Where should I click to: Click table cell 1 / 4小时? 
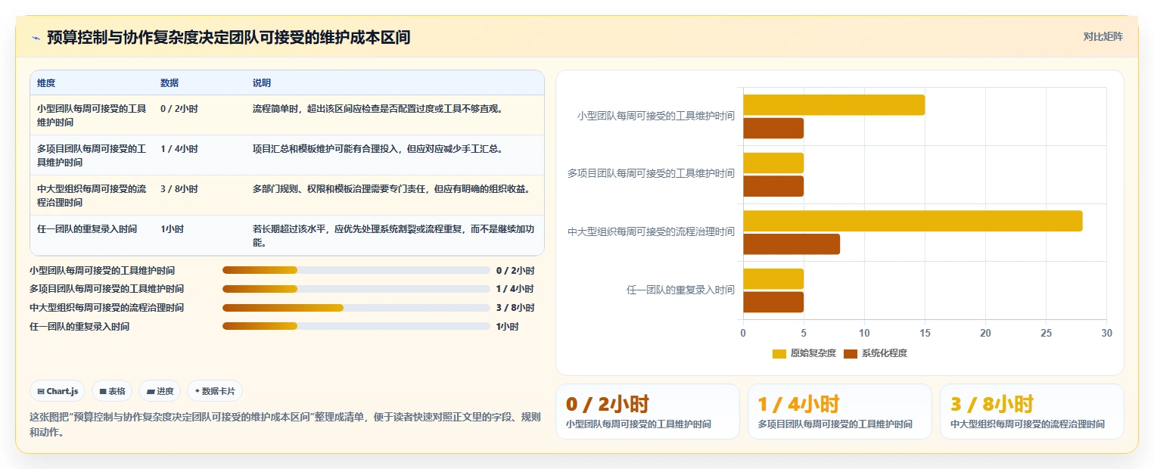[179, 149]
